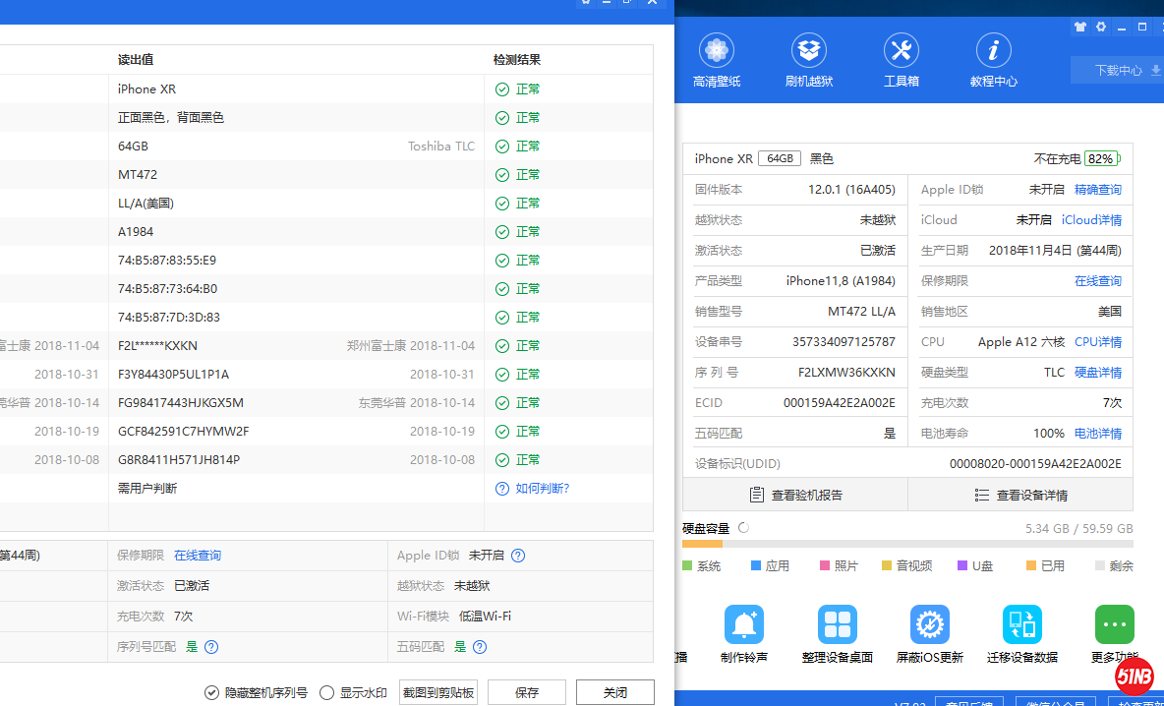Image resolution: width=1164 pixels, height=706 pixels.
Task: Open the 刷机越狱 flash and jailbreak icon
Action: (809, 51)
